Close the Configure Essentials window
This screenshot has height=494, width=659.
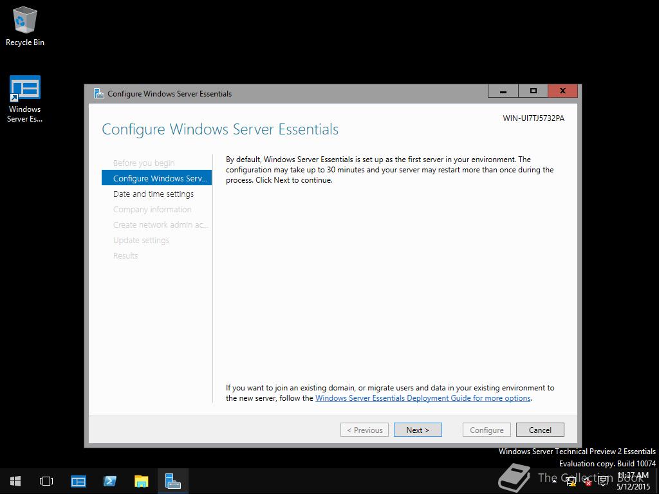(562, 91)
